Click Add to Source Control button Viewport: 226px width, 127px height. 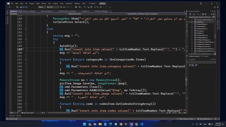tap(186, 119)
